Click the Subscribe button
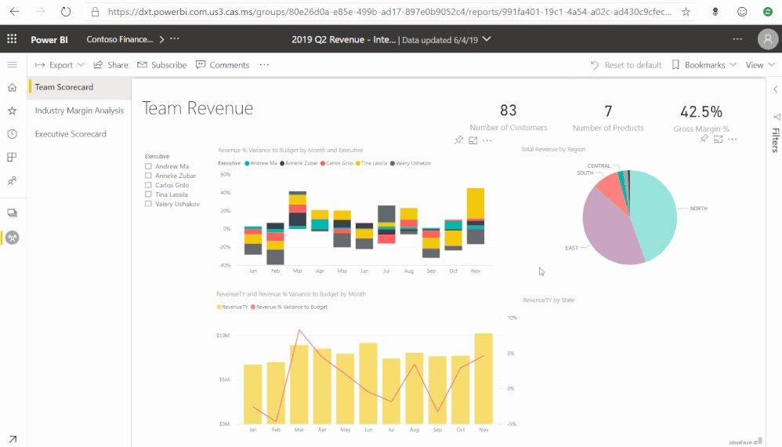Viewport: 782px width, 447px height. (x=162, y=65)
